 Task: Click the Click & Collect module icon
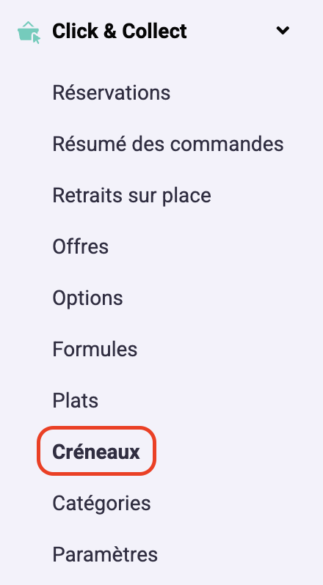[x=29, y=32]
